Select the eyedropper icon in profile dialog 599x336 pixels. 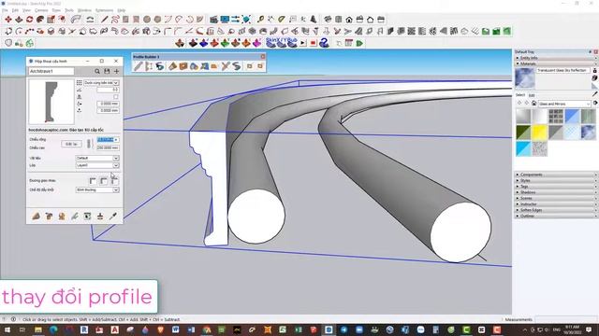coord(112,216)
